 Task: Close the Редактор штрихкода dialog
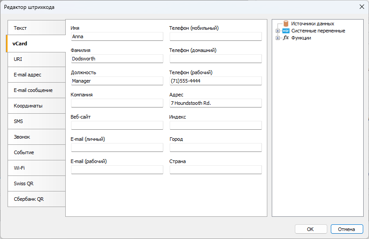362,7
